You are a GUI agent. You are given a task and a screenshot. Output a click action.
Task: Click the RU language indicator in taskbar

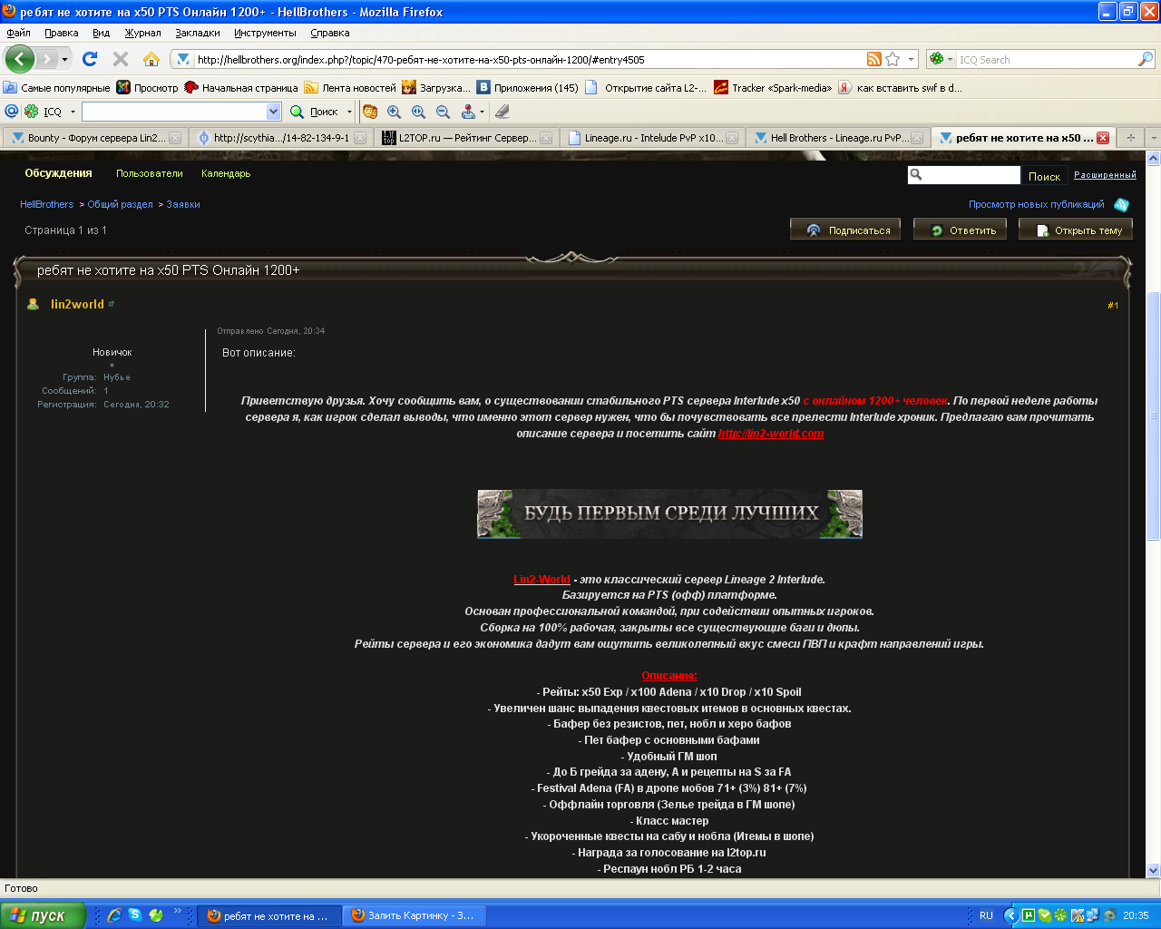986,915
